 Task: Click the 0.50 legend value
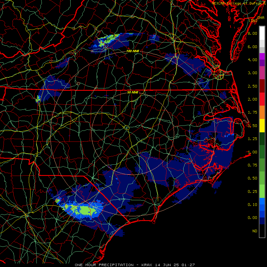pyautogui.click(x=252, y=178)
